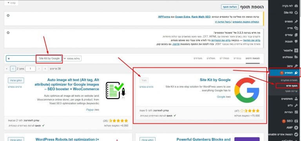Open the Auto image alt text plugin title
The height and width of the screenshot is (141, 301).
pyautogui.click(x=67, y=85)
